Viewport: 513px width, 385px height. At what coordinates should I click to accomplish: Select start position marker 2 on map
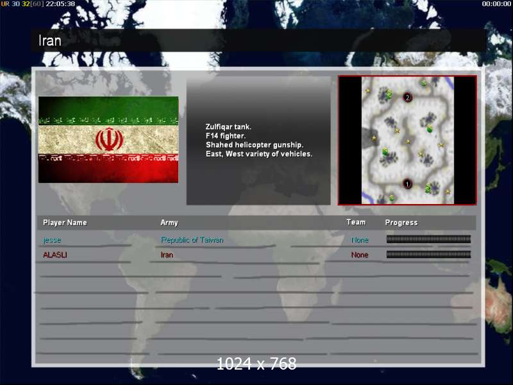click(x=407, y=98)
